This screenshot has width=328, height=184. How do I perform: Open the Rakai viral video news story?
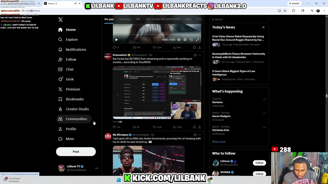[x=239, y=41]
